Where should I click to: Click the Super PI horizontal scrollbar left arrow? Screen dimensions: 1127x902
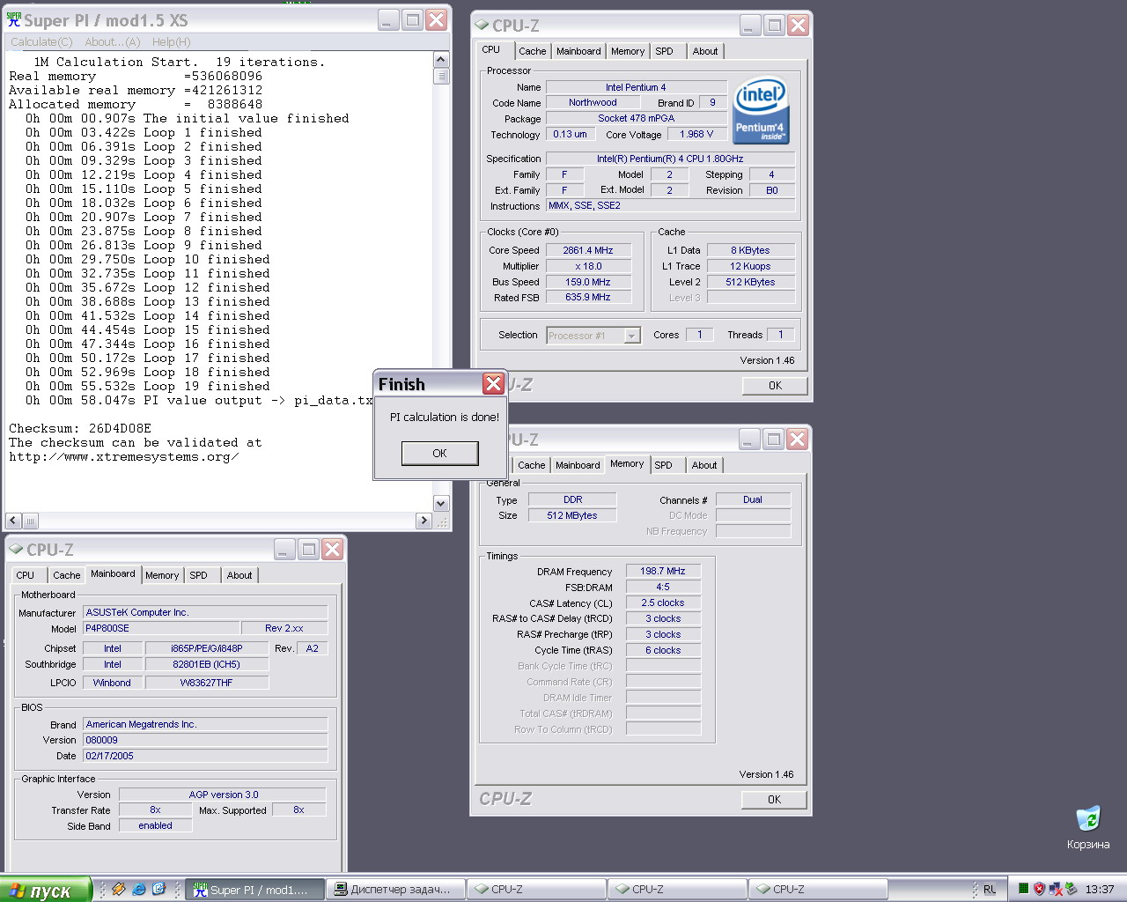(13, 521)
